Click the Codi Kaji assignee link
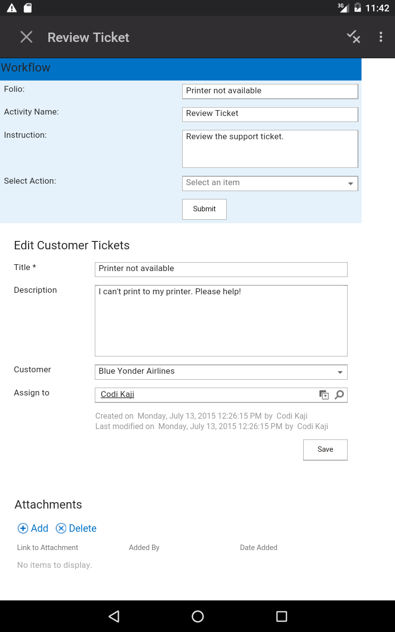Image resolution: width=395 pixels, height=632 pixels. [x=118, y=394]
